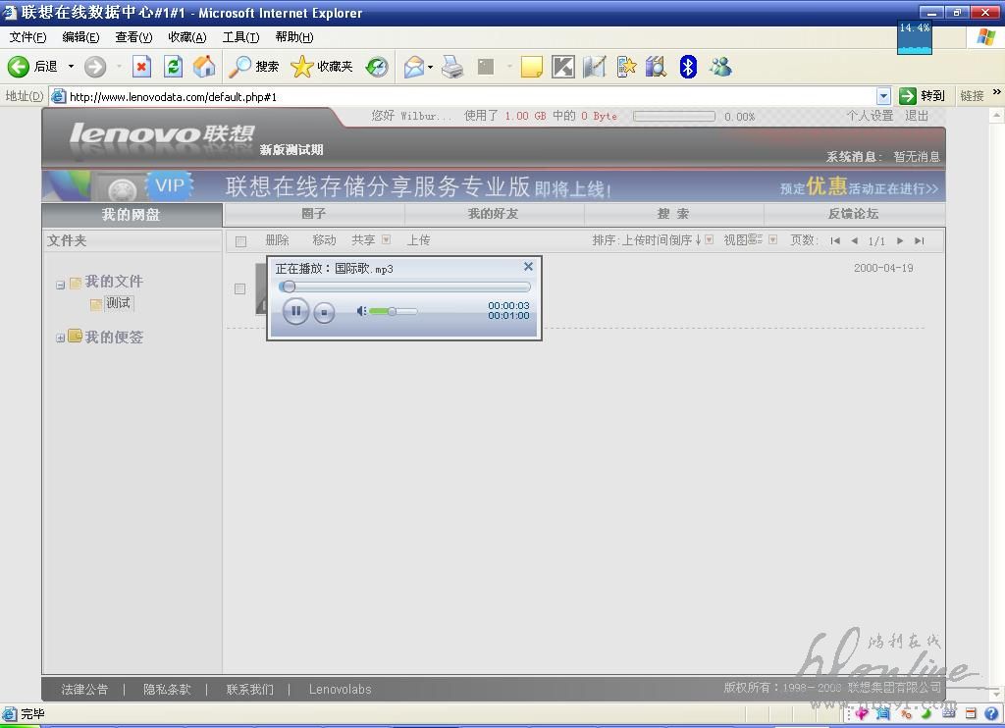Click the Print icon in the toolbar
Image resolution: width=1005 pixels, height=728 pixels.
pos(451,67)
